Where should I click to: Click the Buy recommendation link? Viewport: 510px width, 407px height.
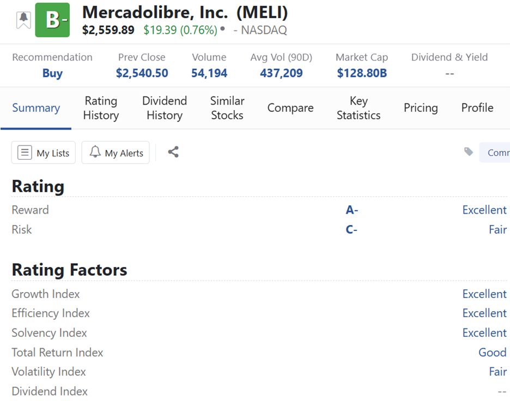(52, 73)
